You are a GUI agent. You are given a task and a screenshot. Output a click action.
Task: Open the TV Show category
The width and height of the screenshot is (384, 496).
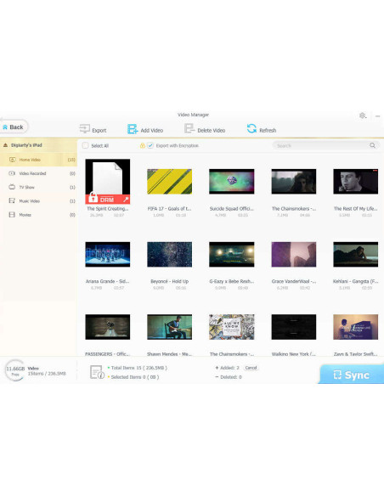pos(38,187)
